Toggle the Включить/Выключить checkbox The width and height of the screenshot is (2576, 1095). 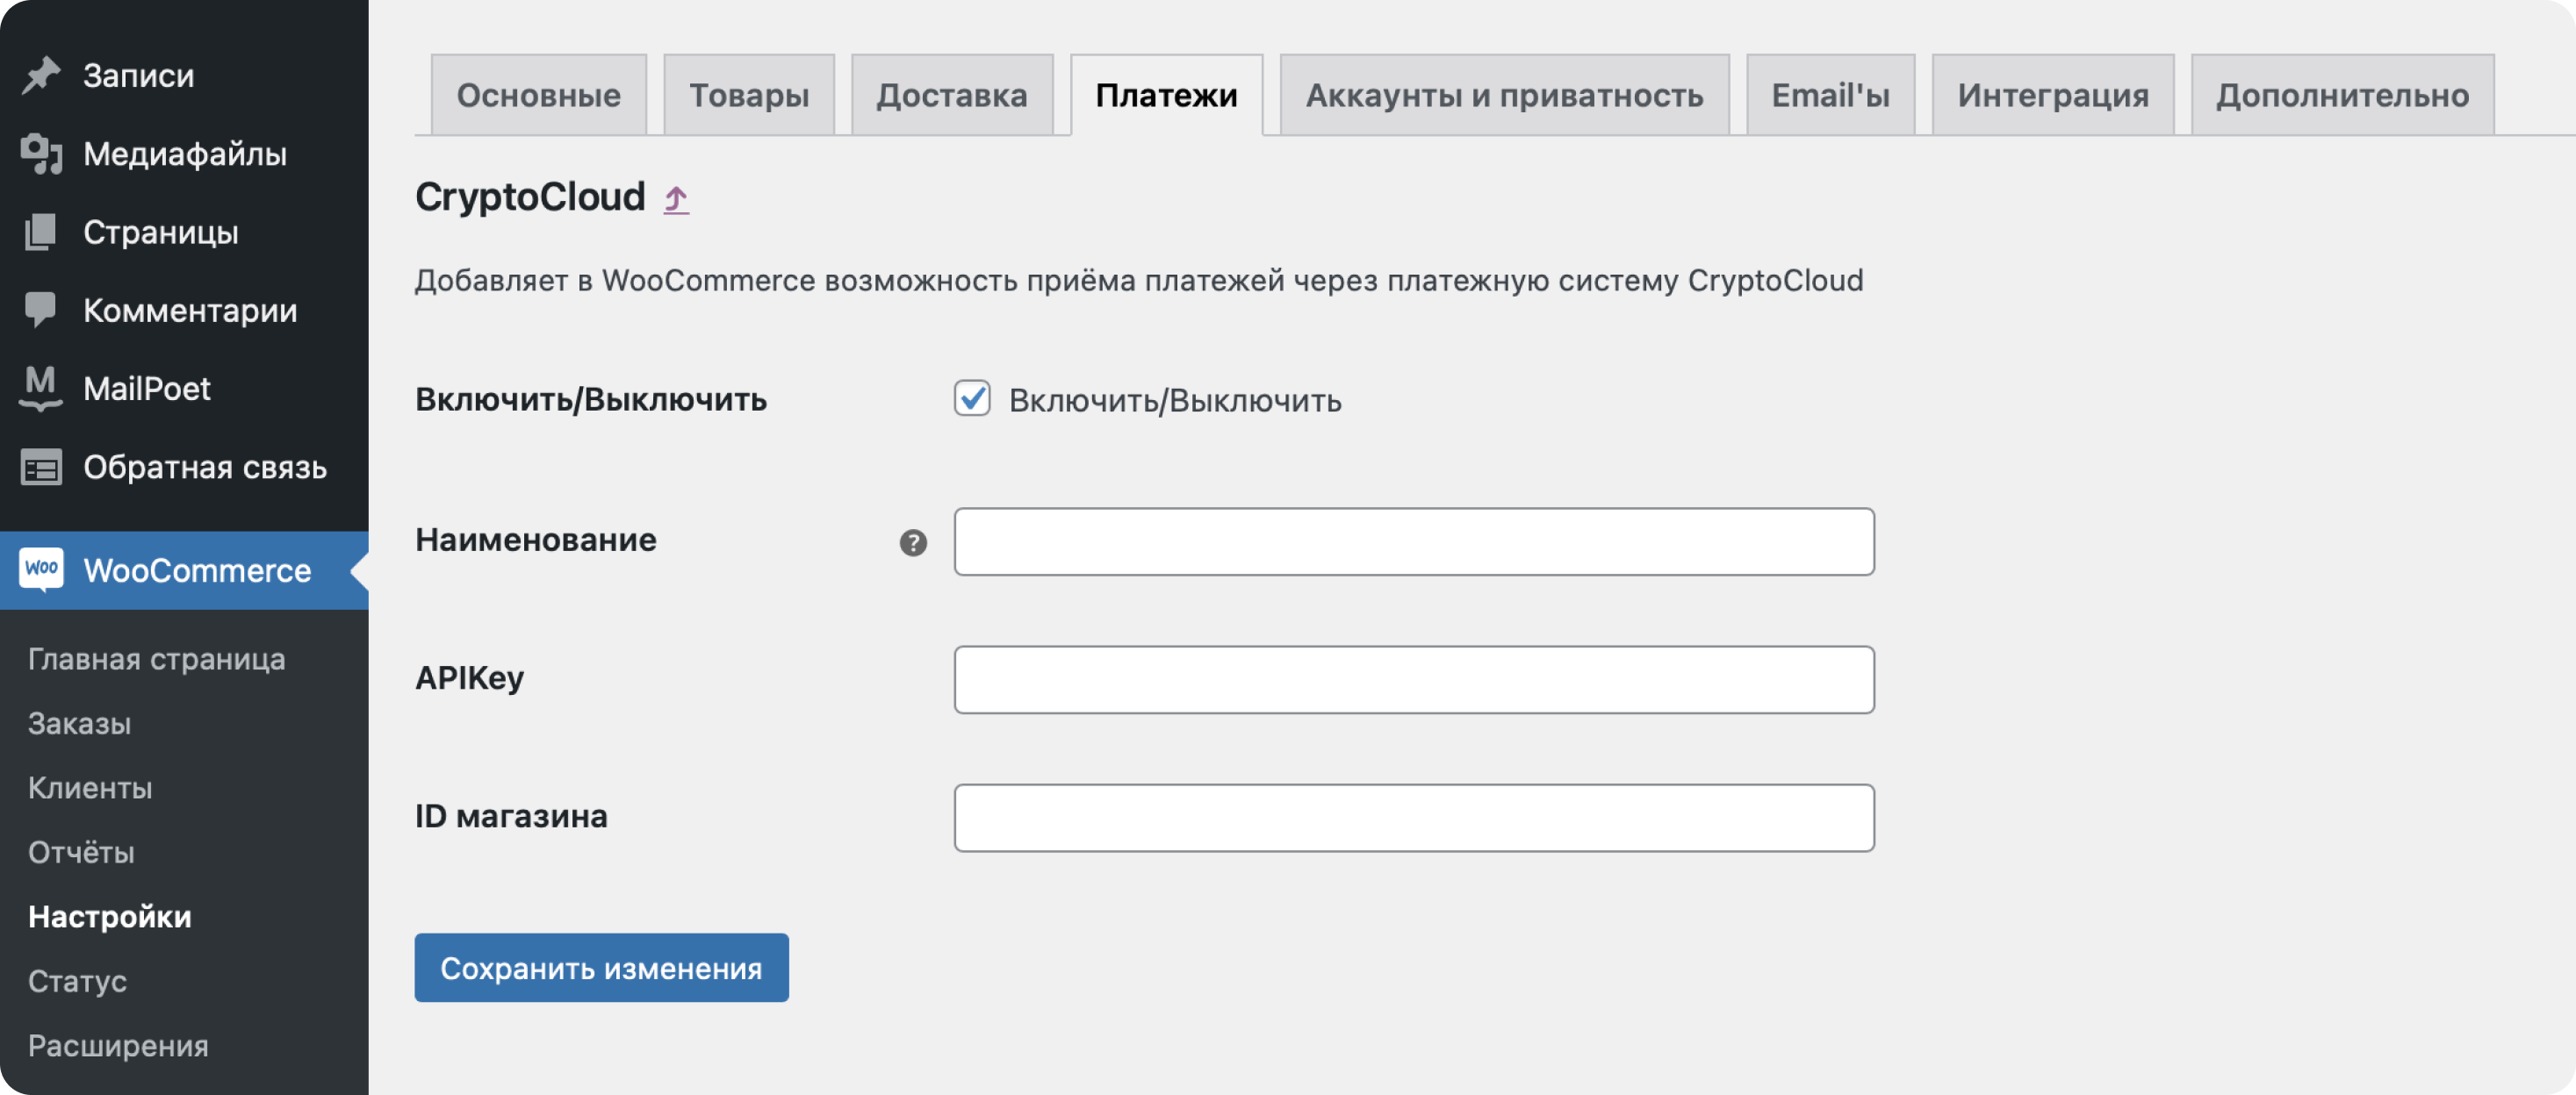[971, 398]
